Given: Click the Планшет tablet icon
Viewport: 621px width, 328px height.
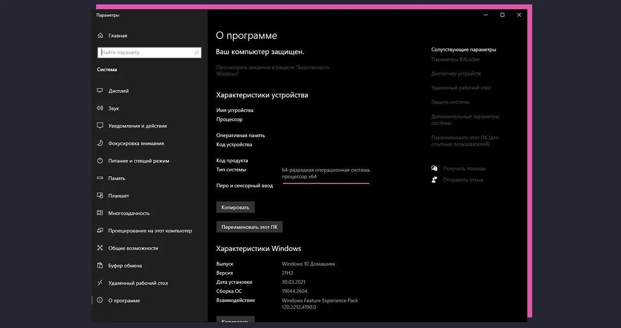Looking at the screenshot, I should pyautogui.click(x=100, y=196).
